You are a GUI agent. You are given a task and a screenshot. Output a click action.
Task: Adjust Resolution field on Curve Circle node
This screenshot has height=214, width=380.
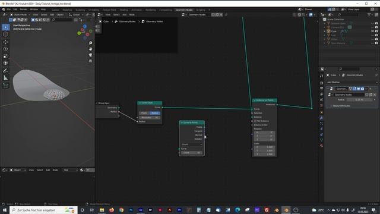click(150, 118)
